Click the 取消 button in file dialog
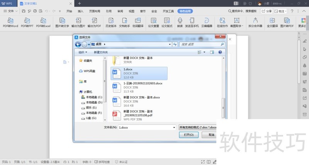The height and width of the screenshot is (165, 309). 209,135
